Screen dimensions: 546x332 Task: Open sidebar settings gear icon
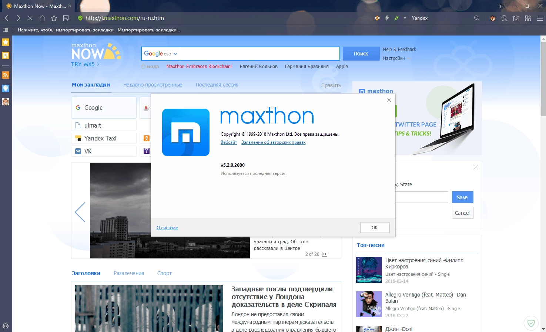point(6,326)
